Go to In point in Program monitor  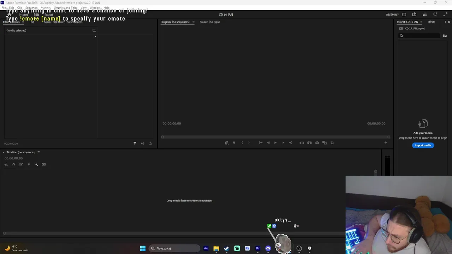click(x=261, y=143)
